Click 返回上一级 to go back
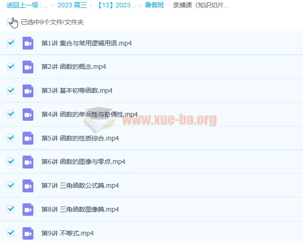The width and height of the screenshot is (303, 241). coord(22,6)
